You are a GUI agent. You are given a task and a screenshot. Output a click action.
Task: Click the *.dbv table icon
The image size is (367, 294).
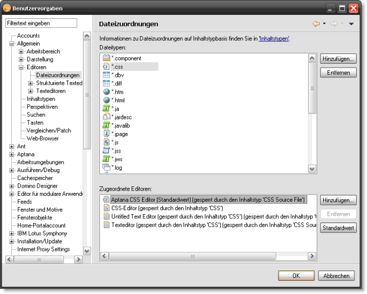(107, 75)
